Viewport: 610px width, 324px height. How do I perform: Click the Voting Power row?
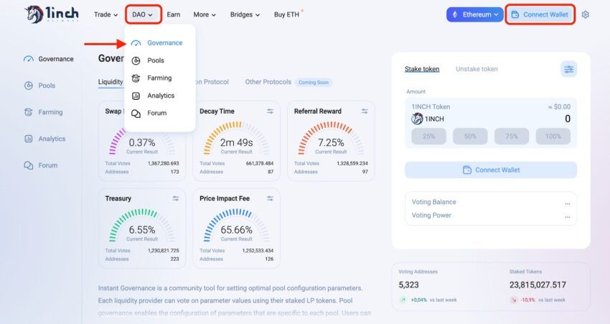(491, 216)
